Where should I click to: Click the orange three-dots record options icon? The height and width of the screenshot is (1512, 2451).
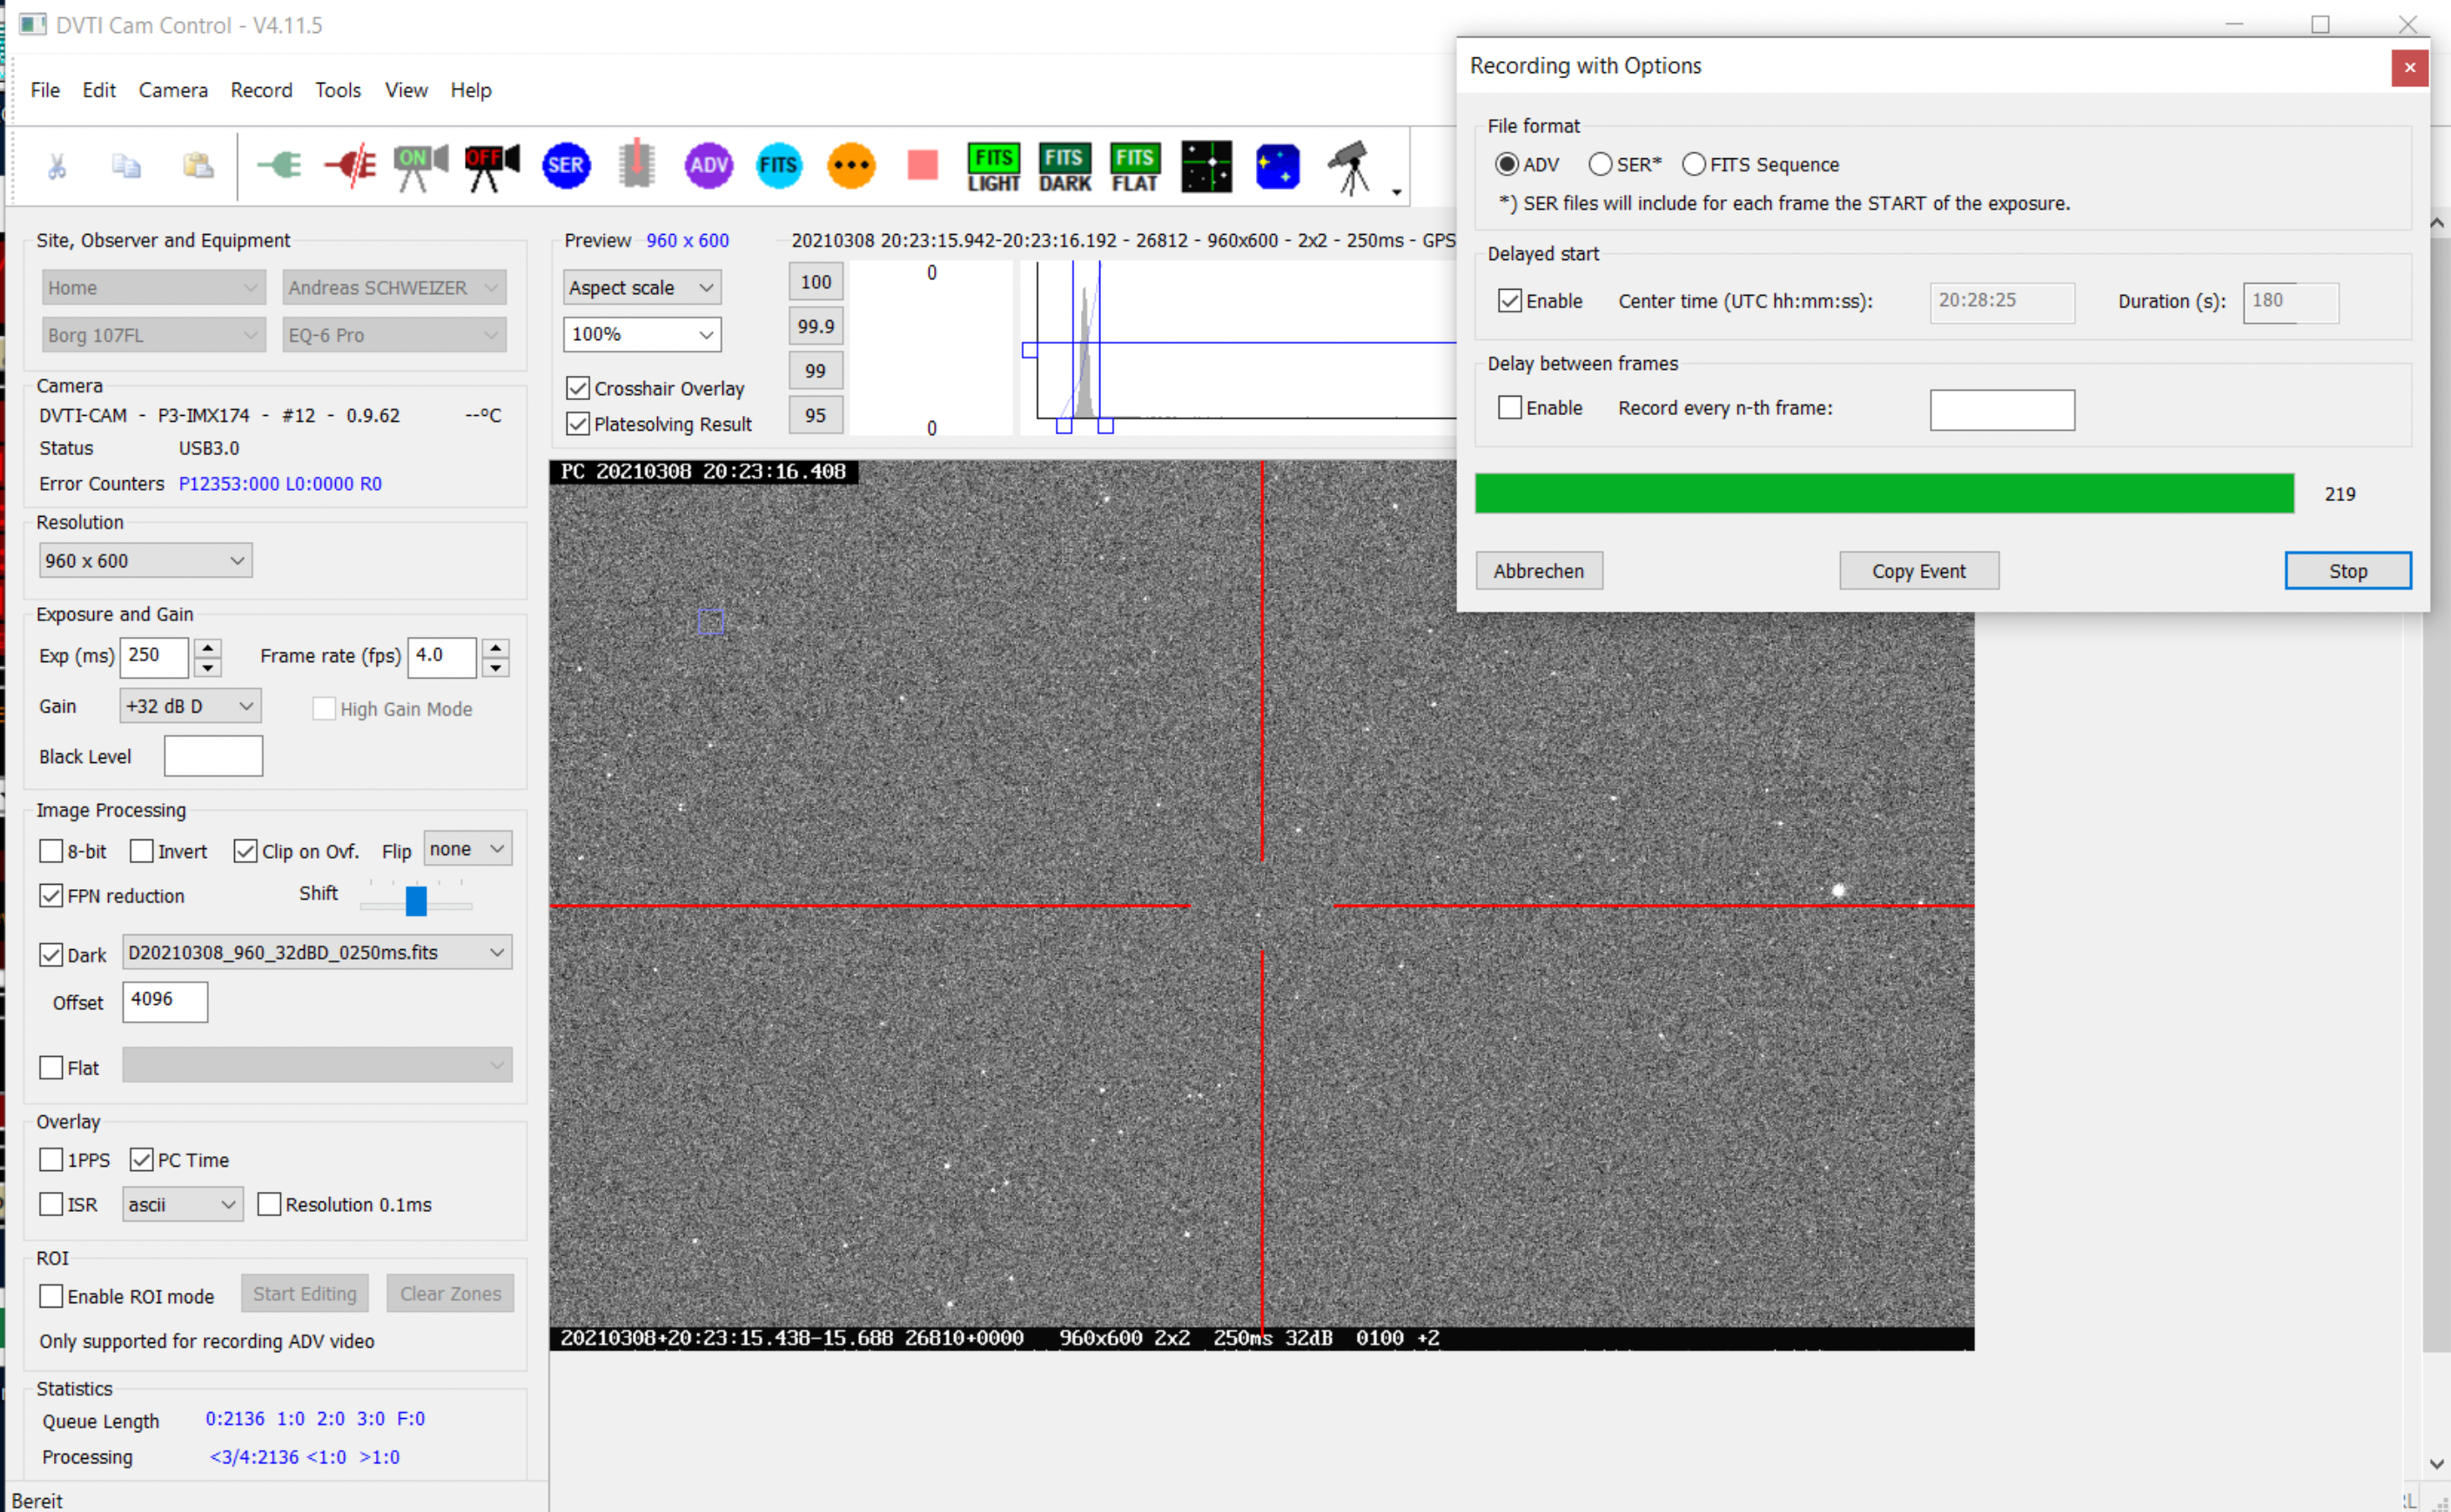pos(850,166)
